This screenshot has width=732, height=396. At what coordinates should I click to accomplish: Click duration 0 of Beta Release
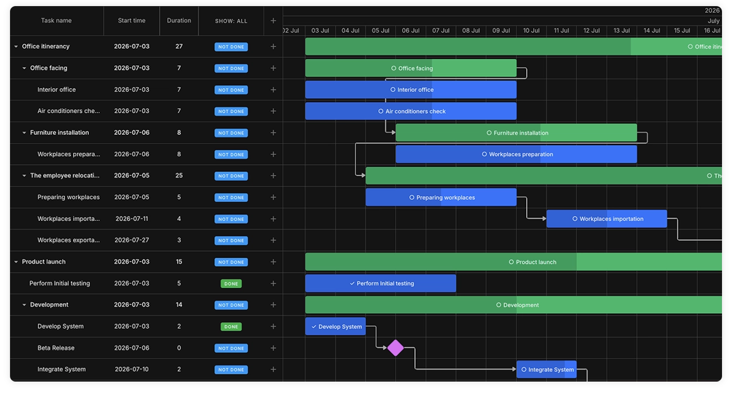pyautogui.click(x=179, y=348)
